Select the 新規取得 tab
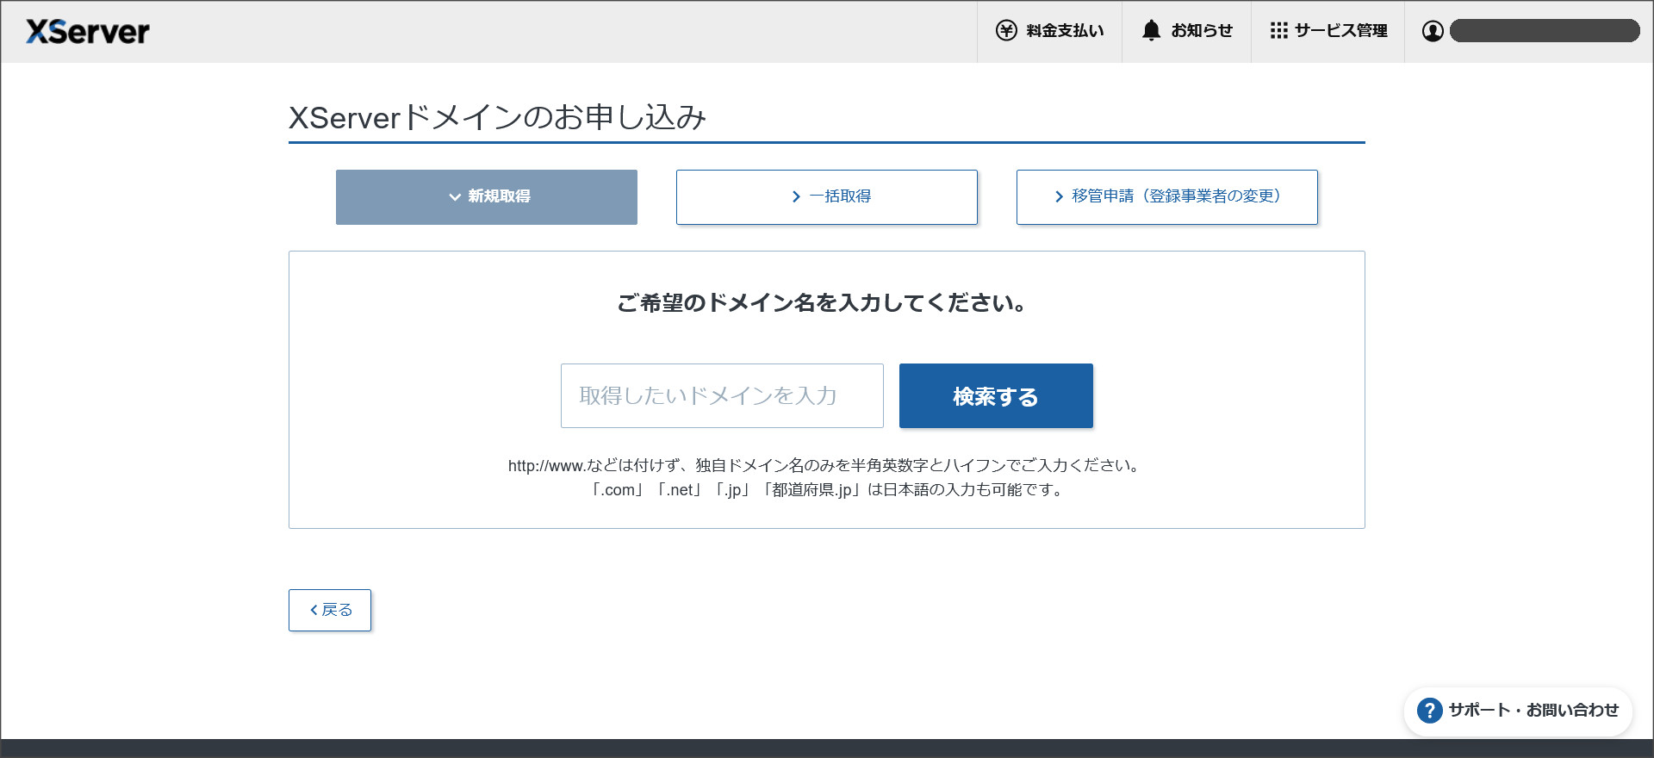 (x=487, y=197)
